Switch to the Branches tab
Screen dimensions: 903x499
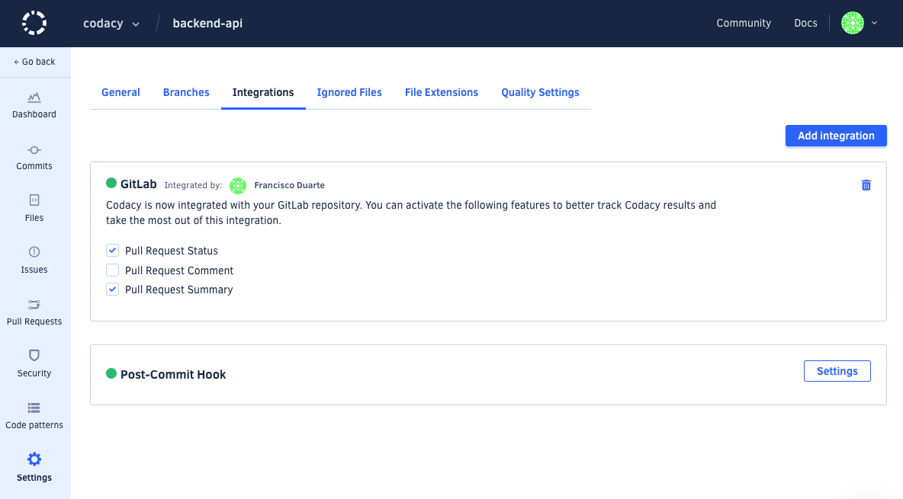[186, 93]
